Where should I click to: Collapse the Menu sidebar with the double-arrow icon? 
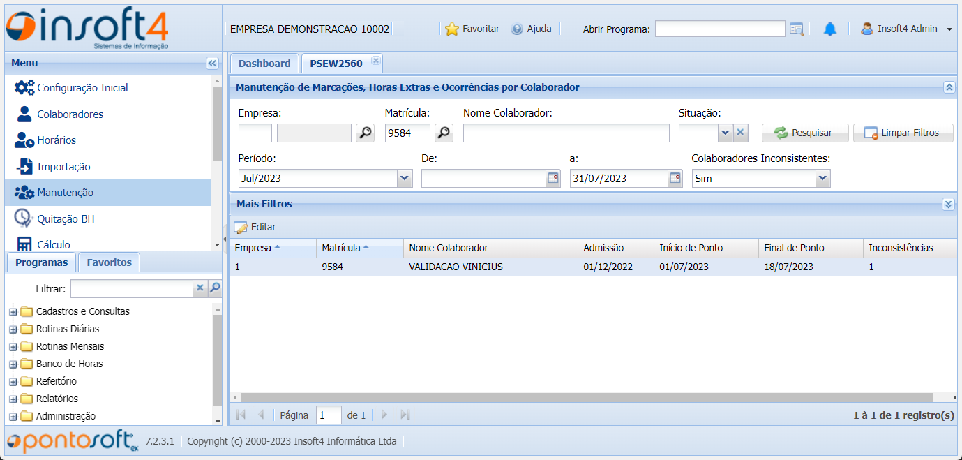click(211, 62)
